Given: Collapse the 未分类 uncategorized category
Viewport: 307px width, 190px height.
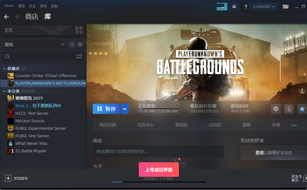Looking at the screenshot, I should [5, 91].
